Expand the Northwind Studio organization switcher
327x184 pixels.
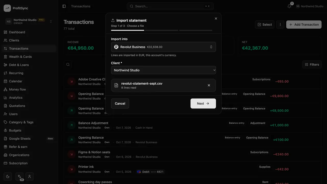coord(29,21)
